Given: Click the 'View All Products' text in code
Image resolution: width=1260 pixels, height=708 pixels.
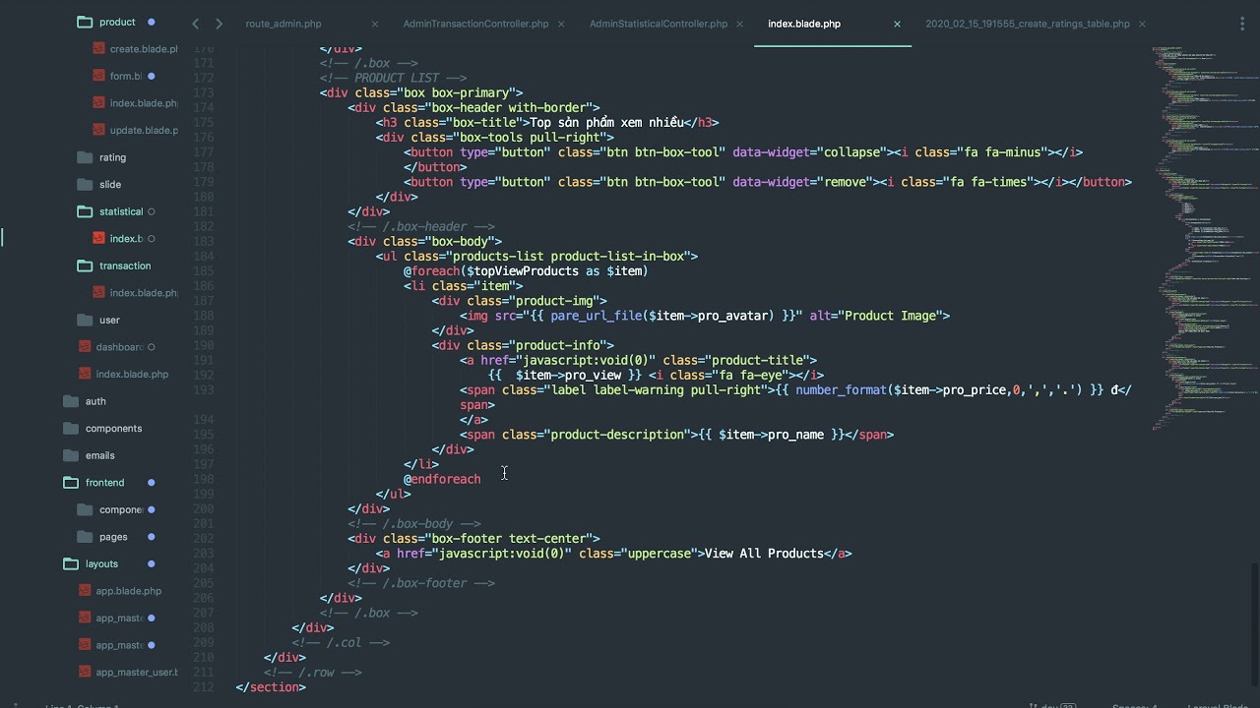Looking at the screenshot, I should point(764,554).
